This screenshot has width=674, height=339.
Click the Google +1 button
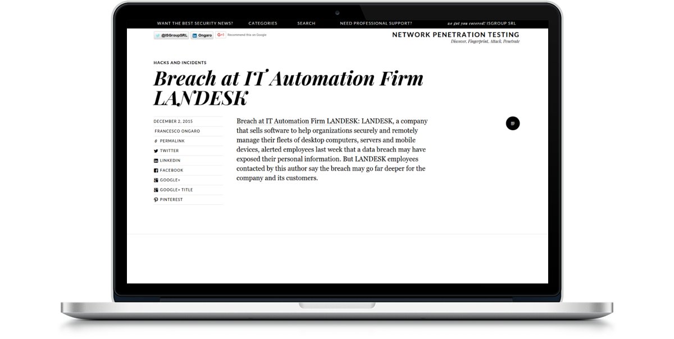pyautogui.click(x=221, y=35)
